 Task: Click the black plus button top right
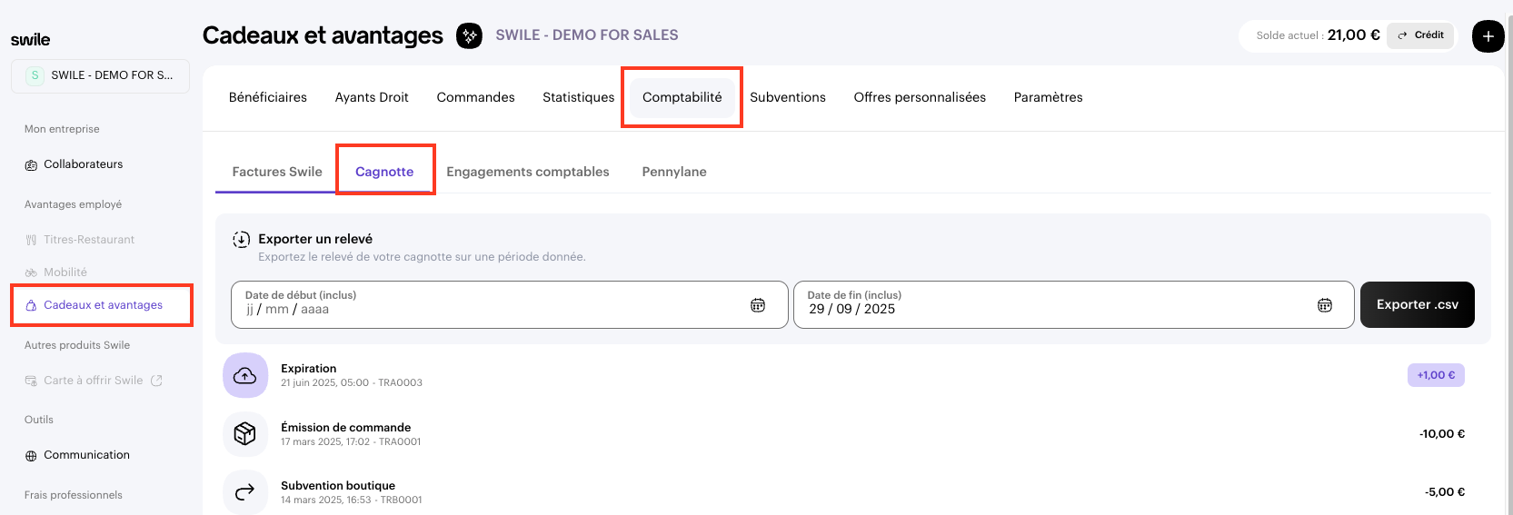1488,36
